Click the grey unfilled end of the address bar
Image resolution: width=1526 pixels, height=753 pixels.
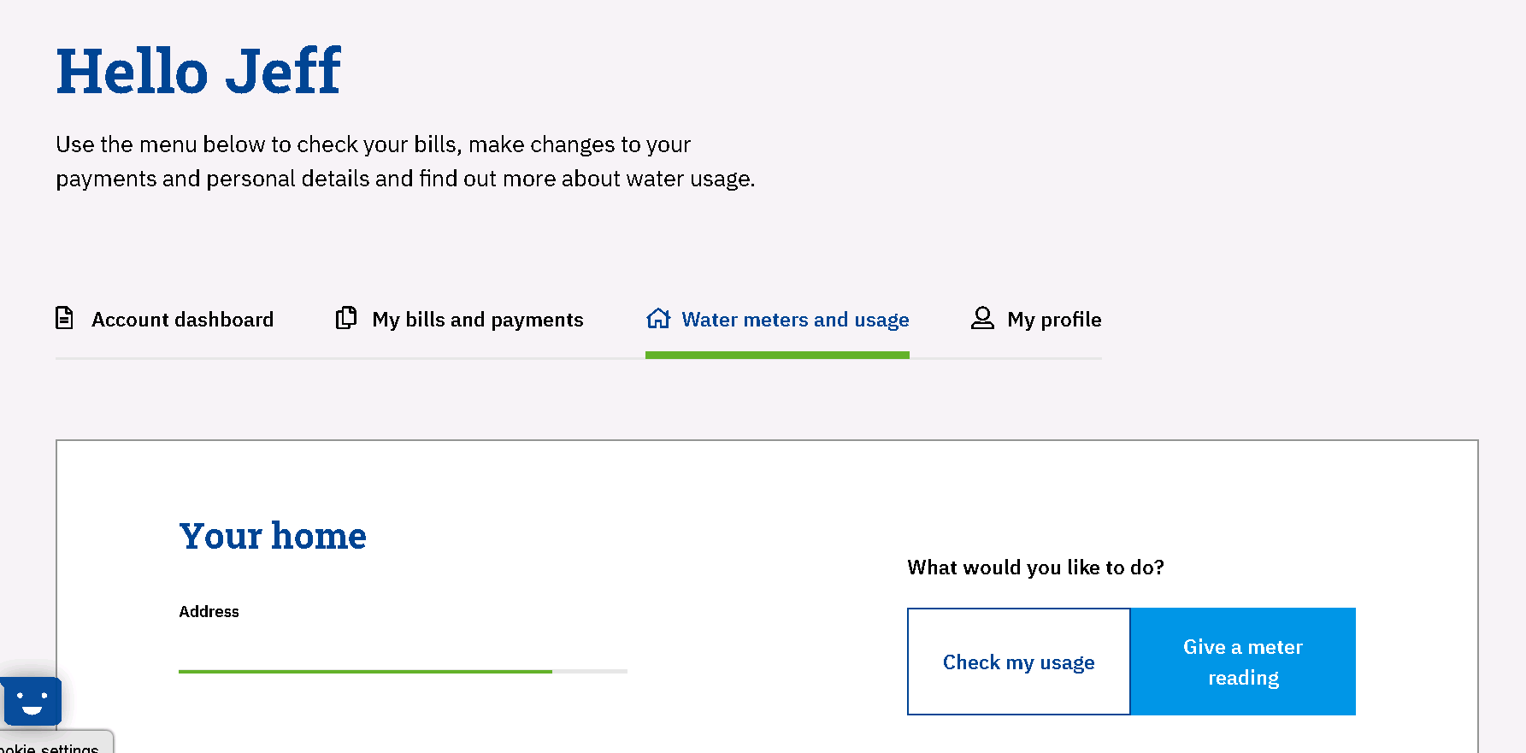[x=590, y=672]
